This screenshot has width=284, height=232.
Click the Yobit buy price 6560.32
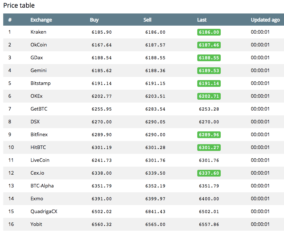click(x=102, y=225)
